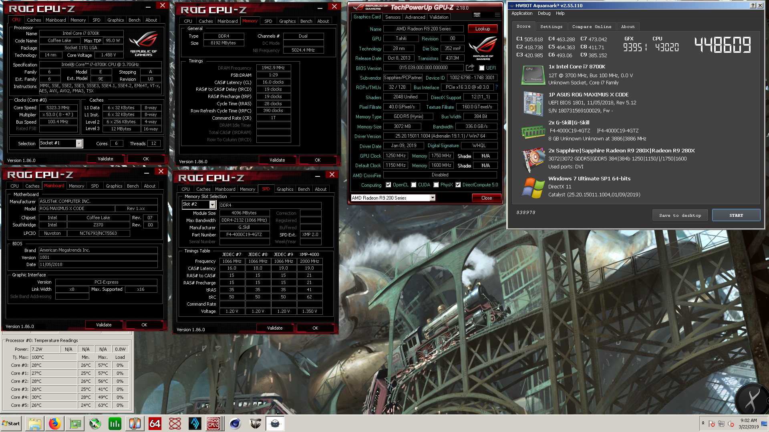Open Aquamark context help question button
Viewport: 769px width, 432px height.
pyautogui.click(x=753, y=5)
